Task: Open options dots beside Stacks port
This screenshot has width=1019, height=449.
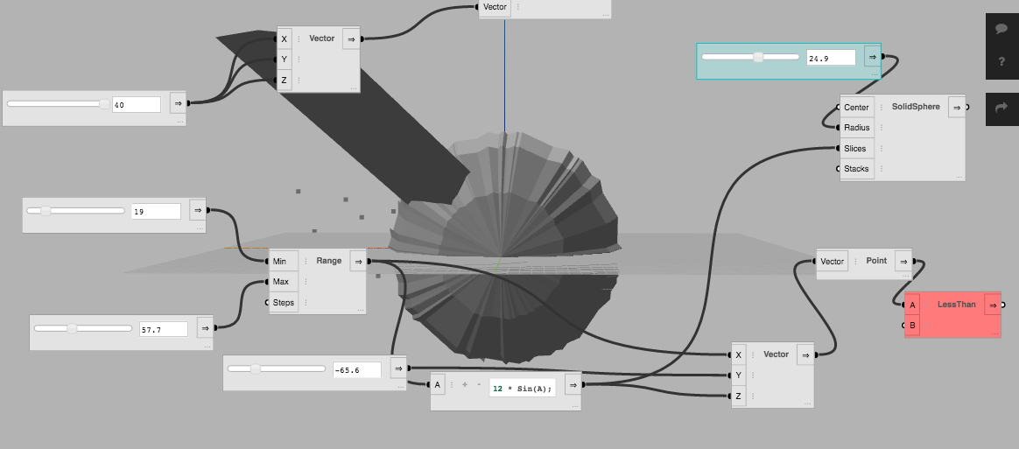Action: [x=882, y=168]
